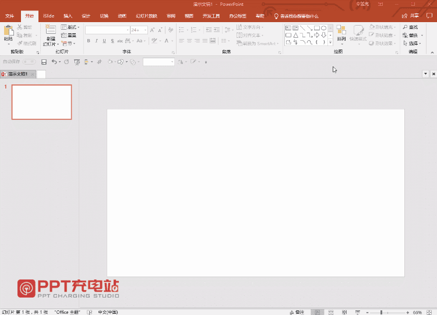
Task: Select the down arrow shape
Action: [x=323, y=35]
